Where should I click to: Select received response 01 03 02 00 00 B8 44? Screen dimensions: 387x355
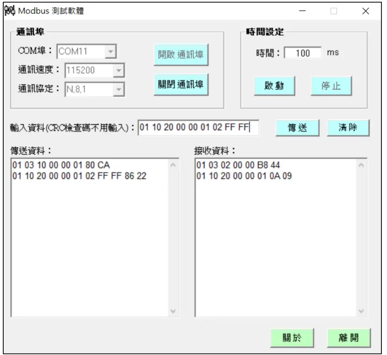(x=238, y=164)
